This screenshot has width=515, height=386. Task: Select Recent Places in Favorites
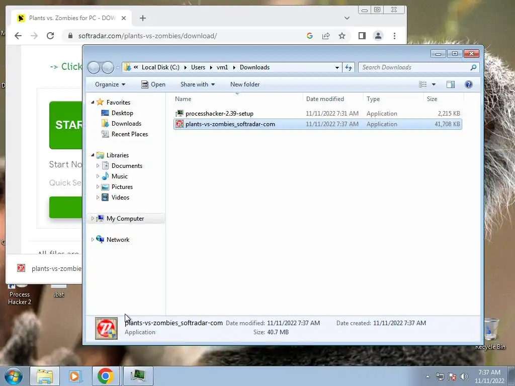pos(129,134)
